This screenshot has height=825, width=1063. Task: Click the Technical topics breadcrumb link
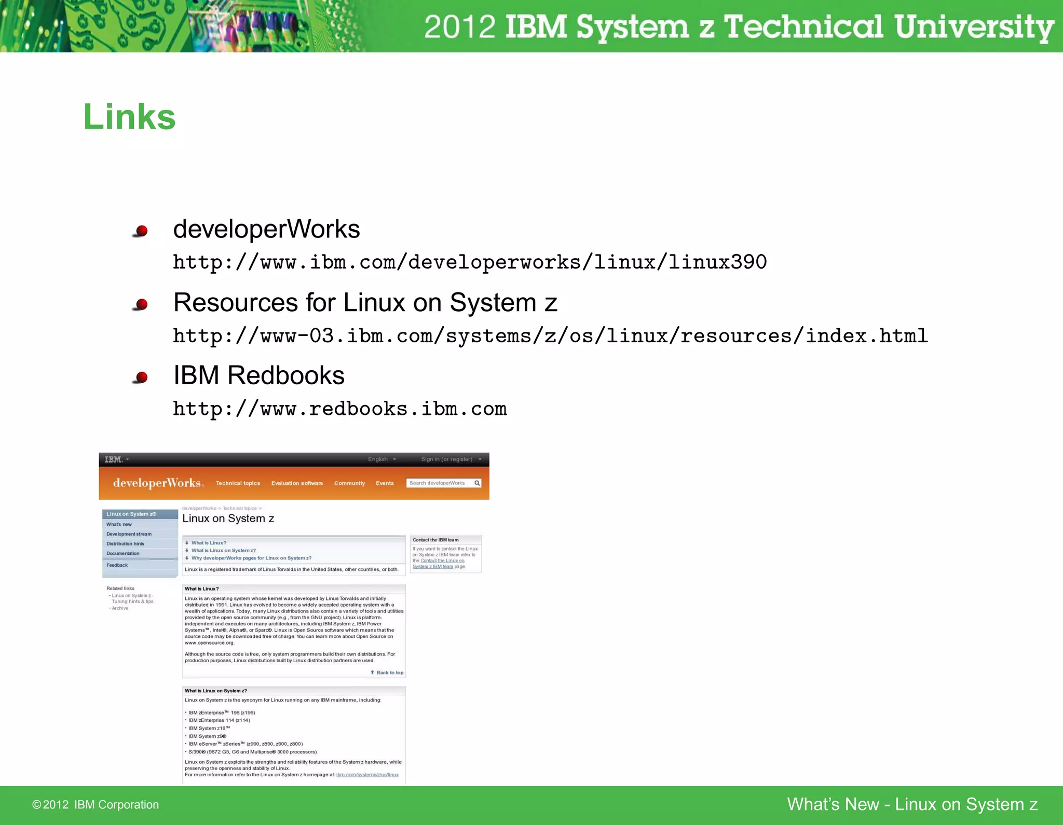point(239,508)
